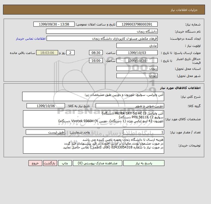Click the تعداد / مقدار مورد نیاز label

click(185, 133)
